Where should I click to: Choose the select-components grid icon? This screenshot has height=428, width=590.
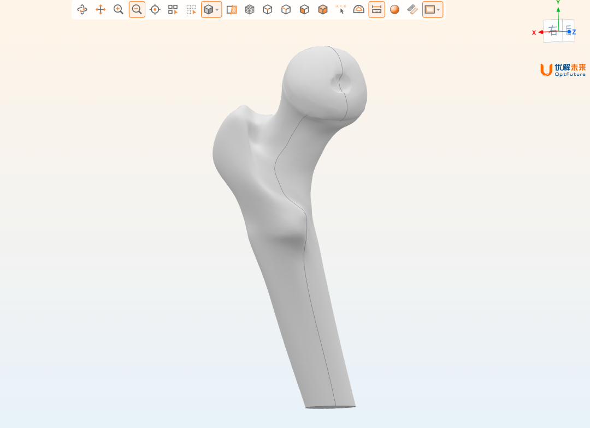(173, 9)
